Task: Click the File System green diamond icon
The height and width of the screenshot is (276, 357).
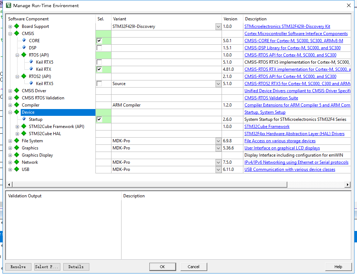Action: [17, 141]
